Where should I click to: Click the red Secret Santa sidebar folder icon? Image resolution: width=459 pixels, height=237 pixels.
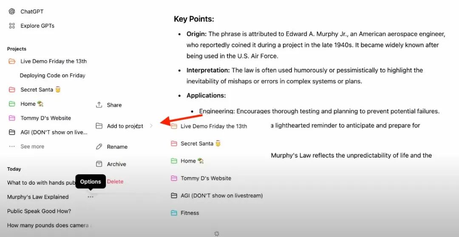point(12,90)
